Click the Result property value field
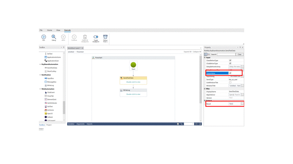293x164 pixels. tap(234, 104)
